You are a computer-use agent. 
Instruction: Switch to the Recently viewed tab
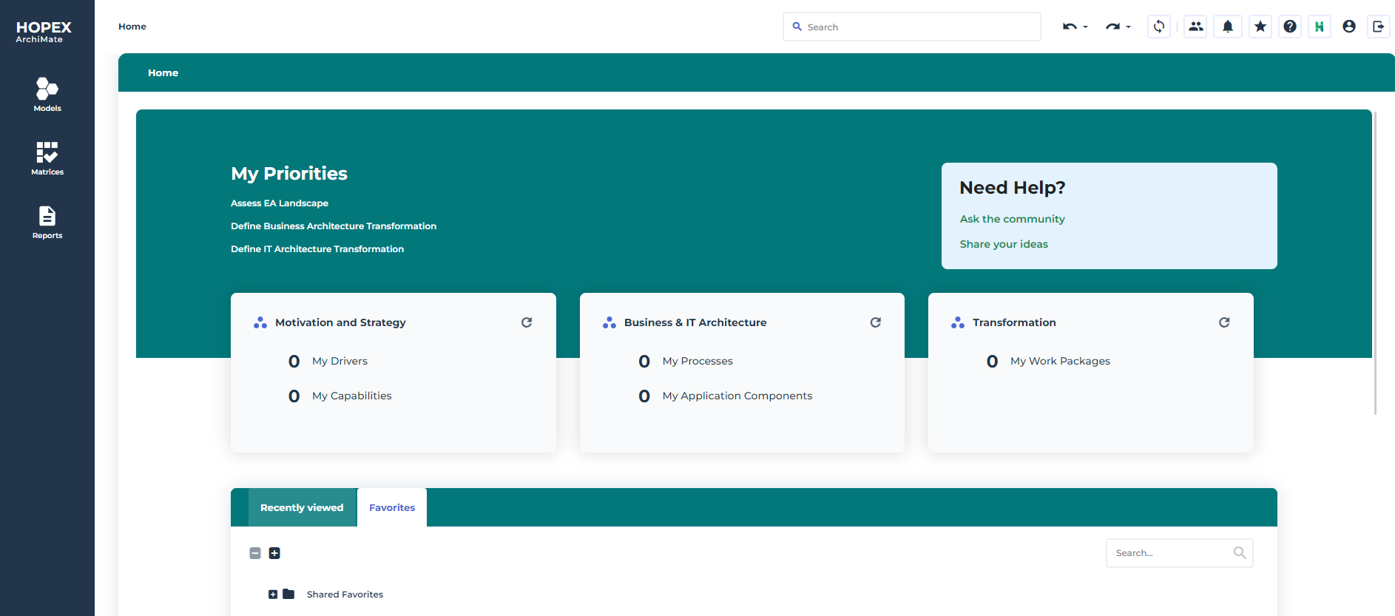click(302, 507)
